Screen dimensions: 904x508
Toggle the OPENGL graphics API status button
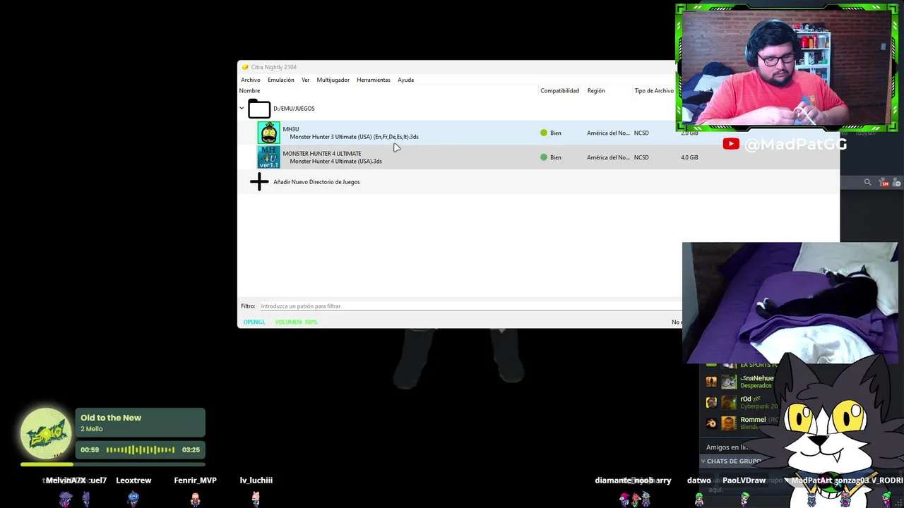254,322
